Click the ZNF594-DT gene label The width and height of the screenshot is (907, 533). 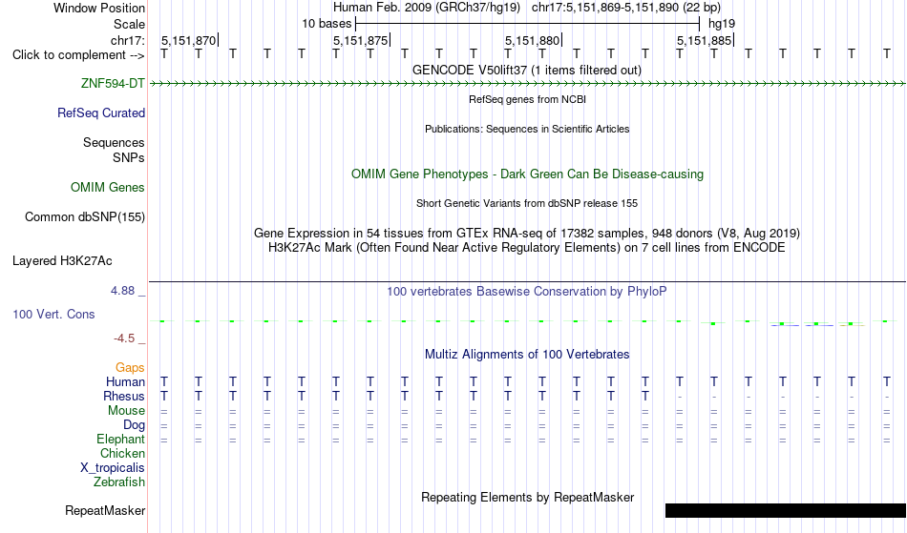coord(113,84)
